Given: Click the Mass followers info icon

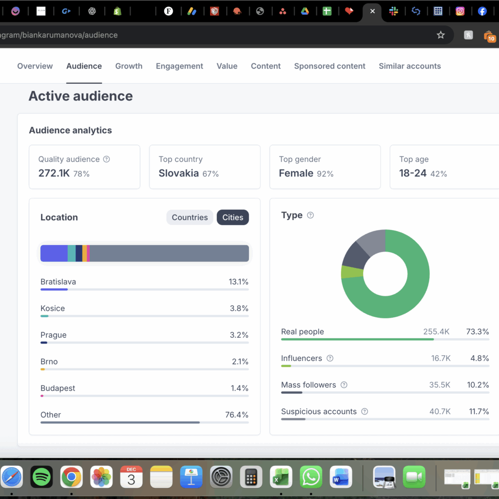Looking at the screenshot, I should 344,385.
